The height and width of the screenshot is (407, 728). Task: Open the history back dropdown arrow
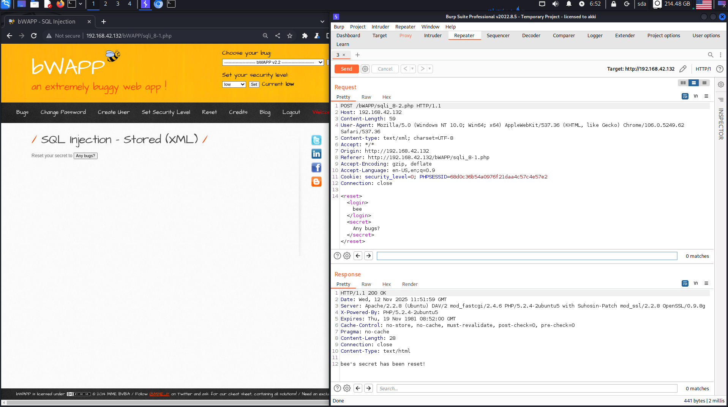[x=412, y=69]
